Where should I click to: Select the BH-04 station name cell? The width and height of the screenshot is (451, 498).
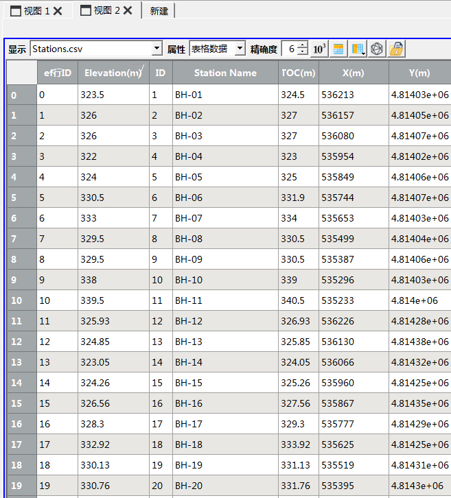tap(225, 156)
